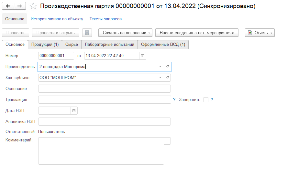Toggle the Завершить checkbox
Viewport: 287px width, 175px height.
[x=206, y=100]
